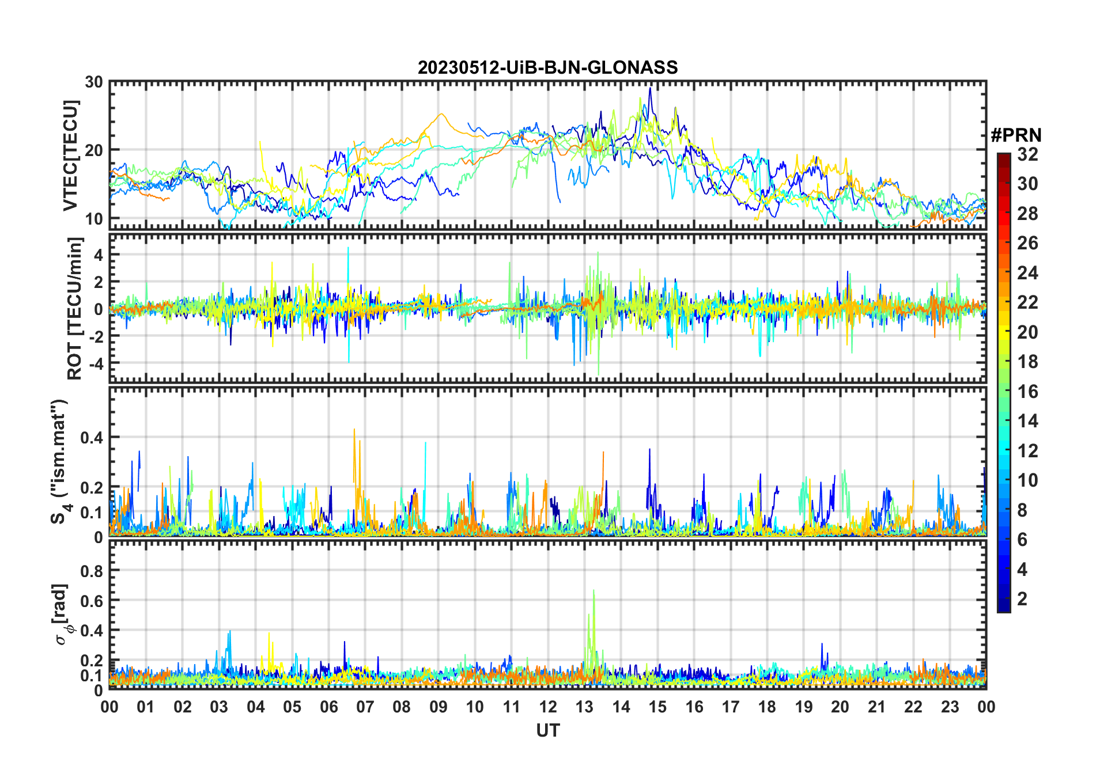Click the colorbar tick label 32
1096x766 pixels.
1027,154
